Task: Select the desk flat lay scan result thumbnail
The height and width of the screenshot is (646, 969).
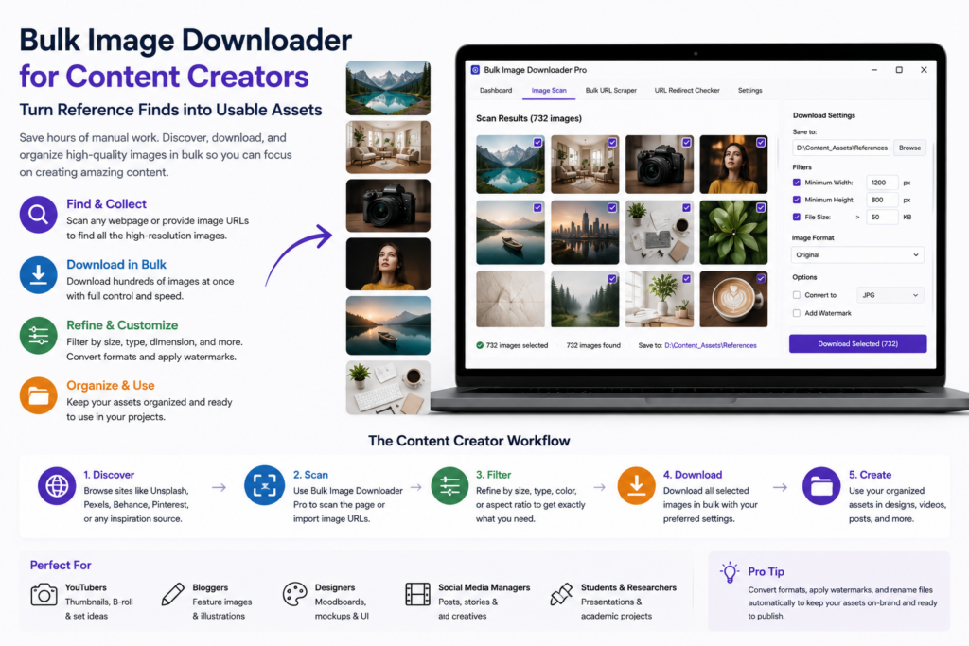Action: (660, 233)
